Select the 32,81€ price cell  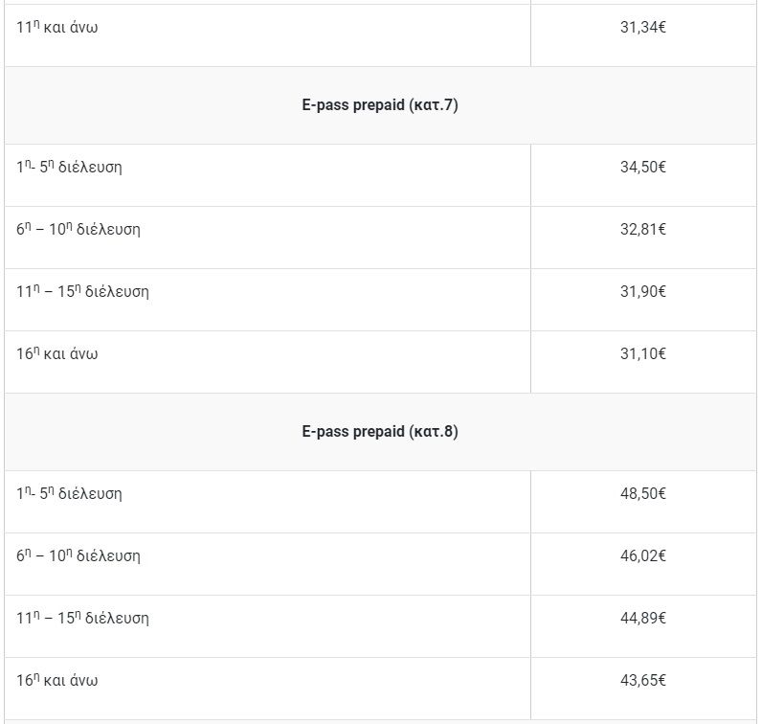pyautogui.click(x=643, y=229)
